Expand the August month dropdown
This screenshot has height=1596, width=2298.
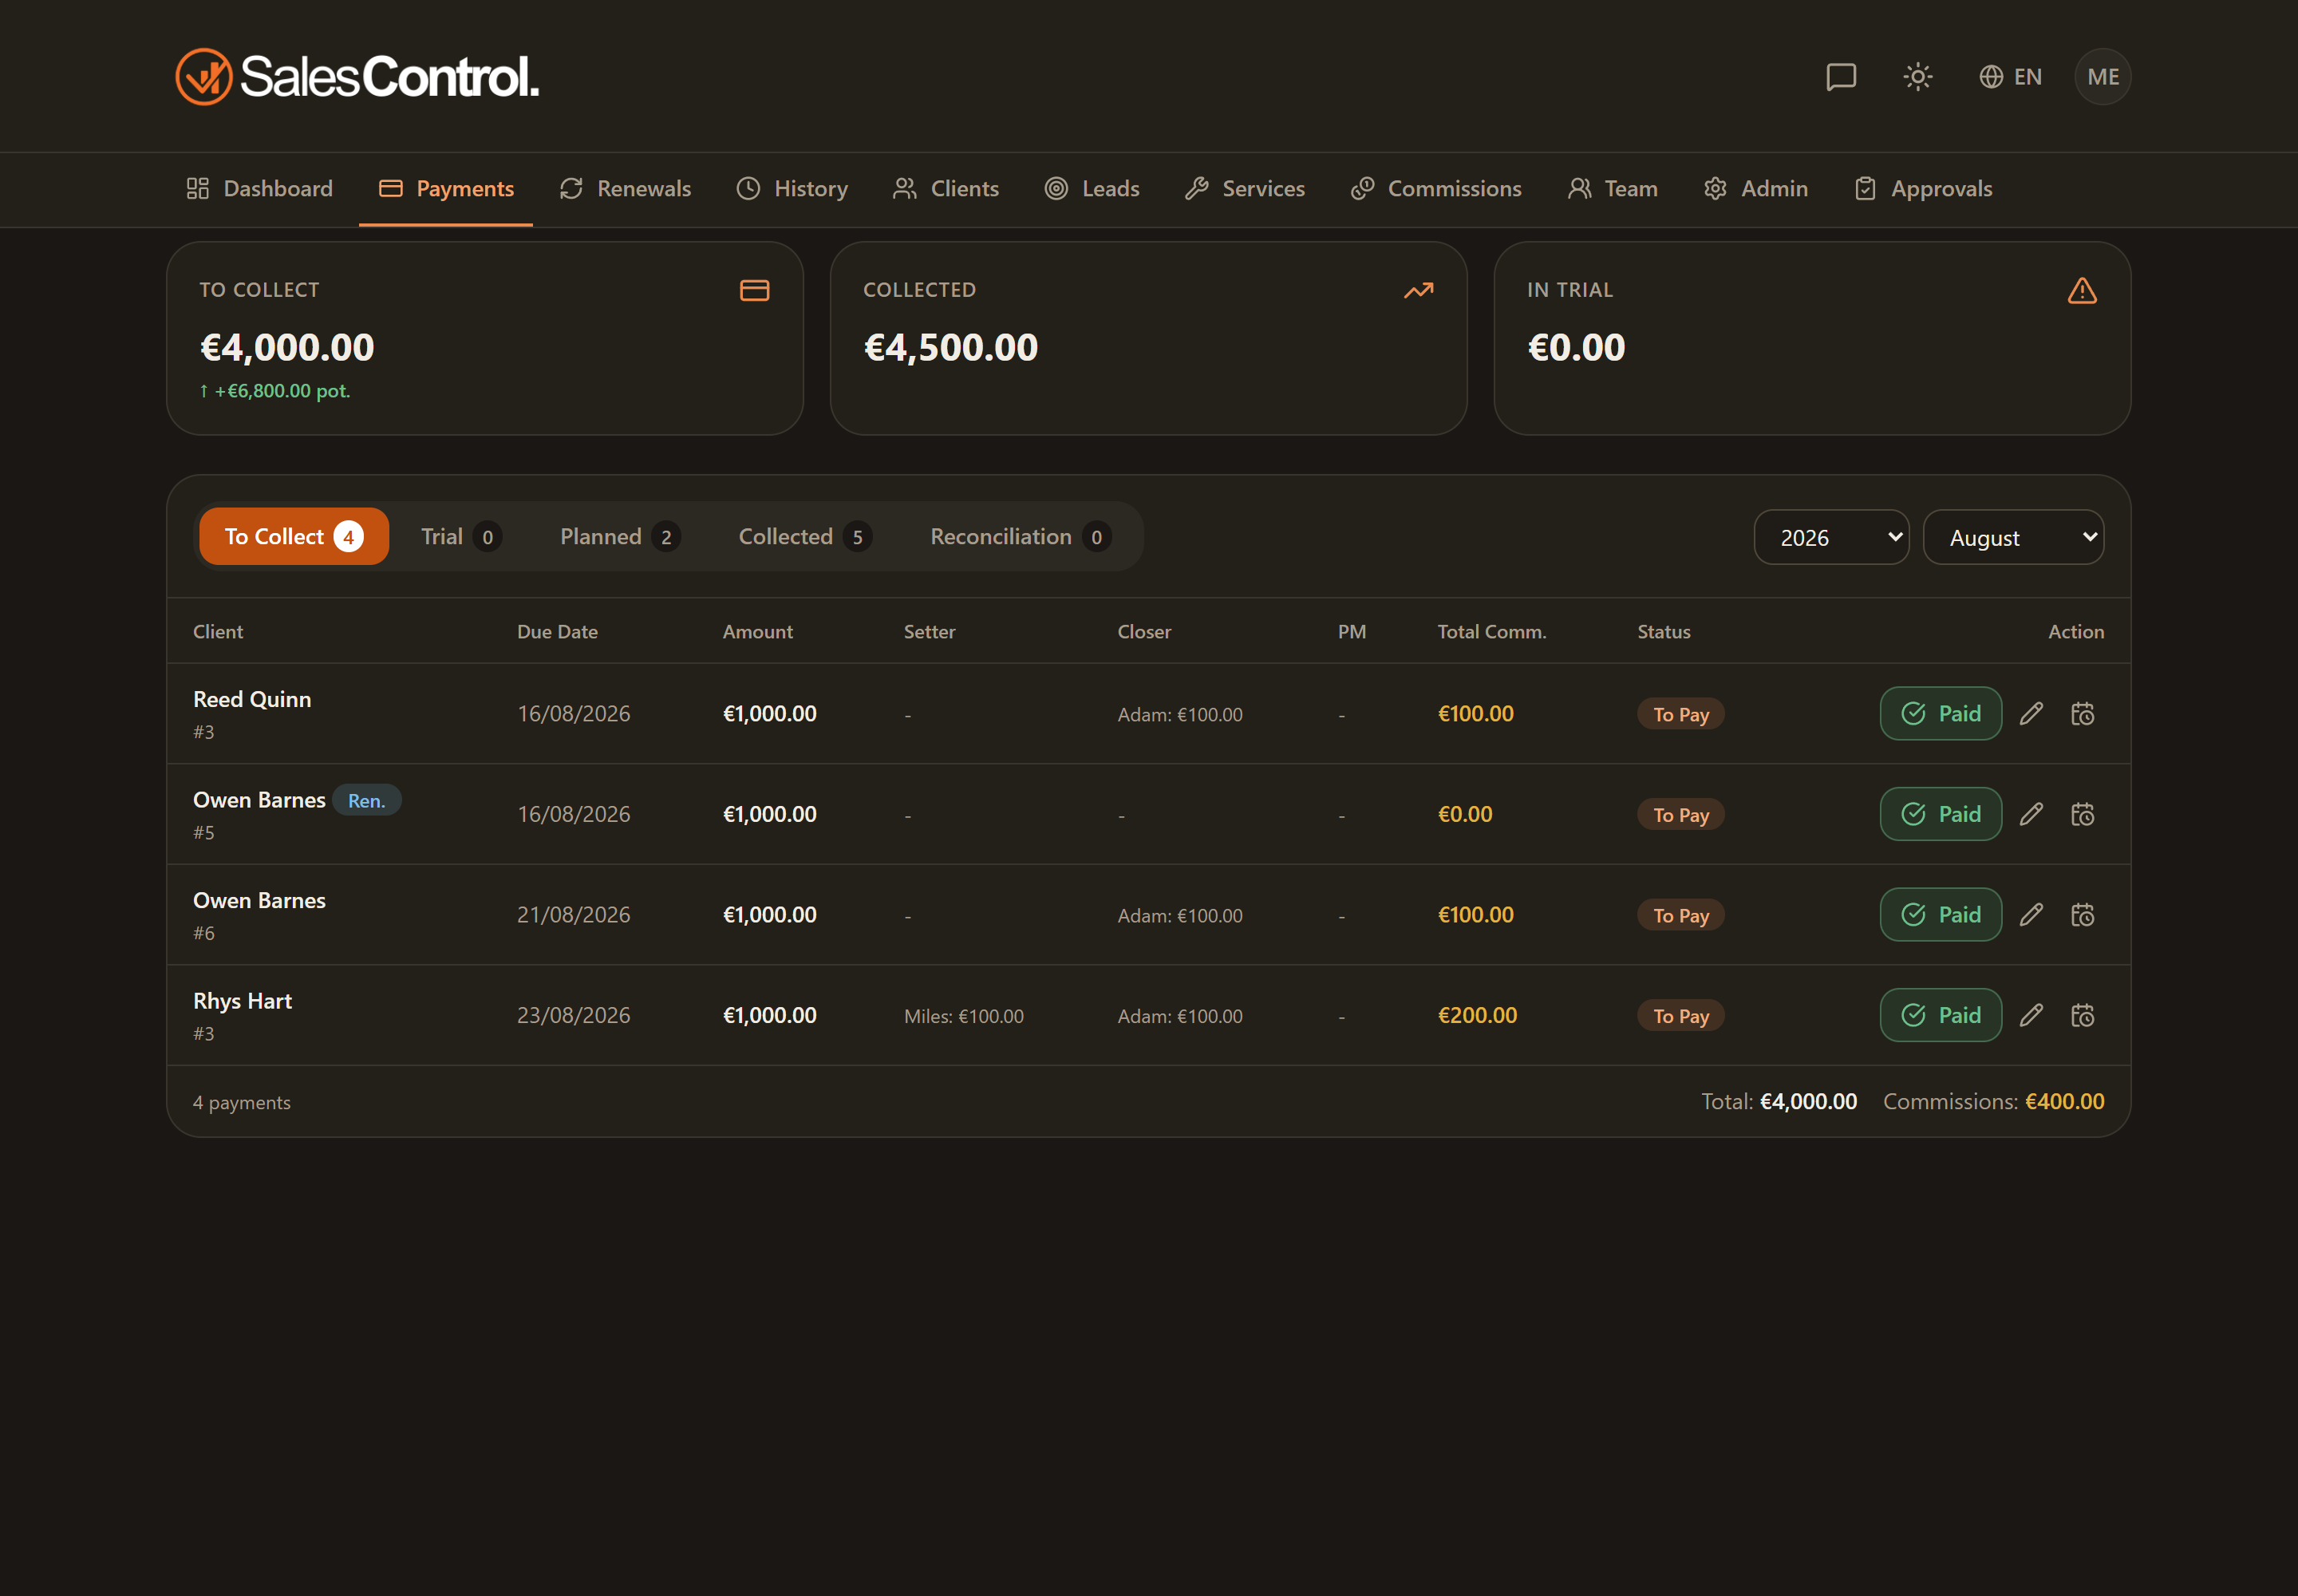[x=2013, y=538]
